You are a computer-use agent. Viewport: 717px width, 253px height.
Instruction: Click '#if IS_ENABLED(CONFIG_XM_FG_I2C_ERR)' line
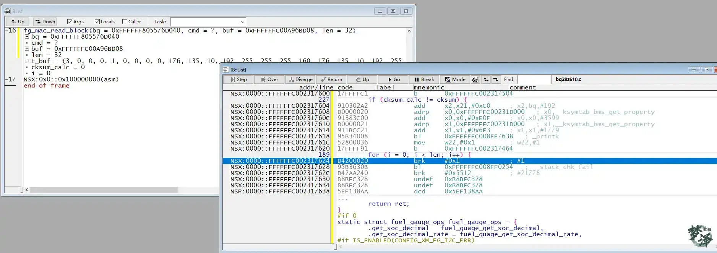tap(406, 240)
